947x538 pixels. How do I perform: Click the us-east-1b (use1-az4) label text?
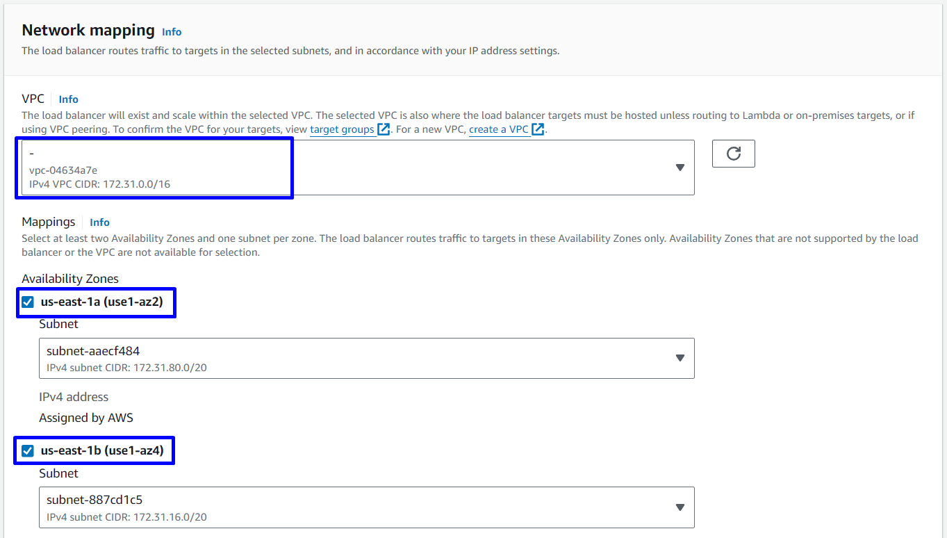coord(102,451)
